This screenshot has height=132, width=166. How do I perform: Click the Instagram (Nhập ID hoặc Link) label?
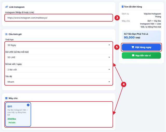coord(20,12)
